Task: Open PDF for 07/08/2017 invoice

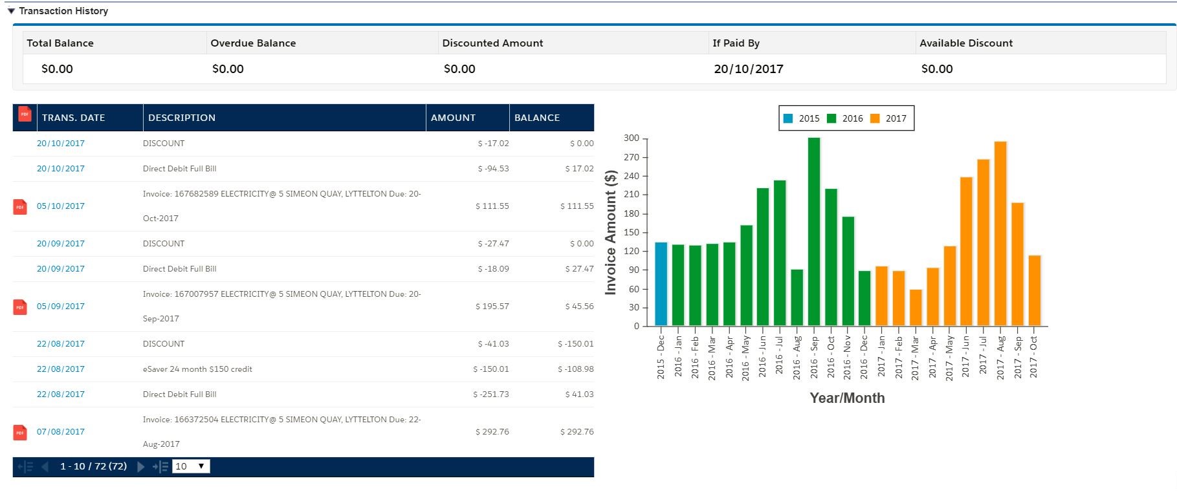Action: tap(20, 433)
